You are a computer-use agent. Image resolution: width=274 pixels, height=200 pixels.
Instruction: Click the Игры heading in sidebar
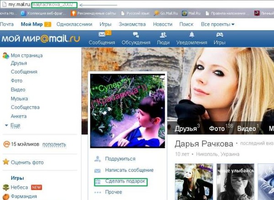[17, 178]
